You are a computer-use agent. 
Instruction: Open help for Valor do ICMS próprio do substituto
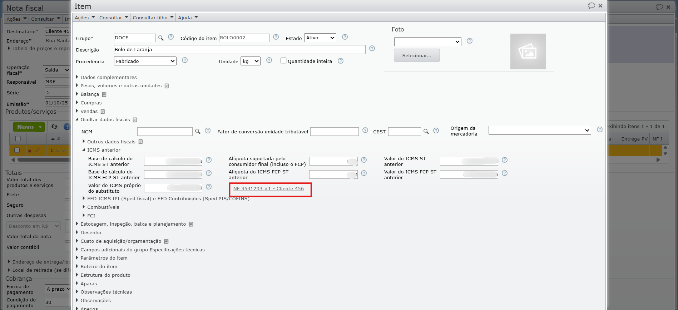click(x=209, y=187)
